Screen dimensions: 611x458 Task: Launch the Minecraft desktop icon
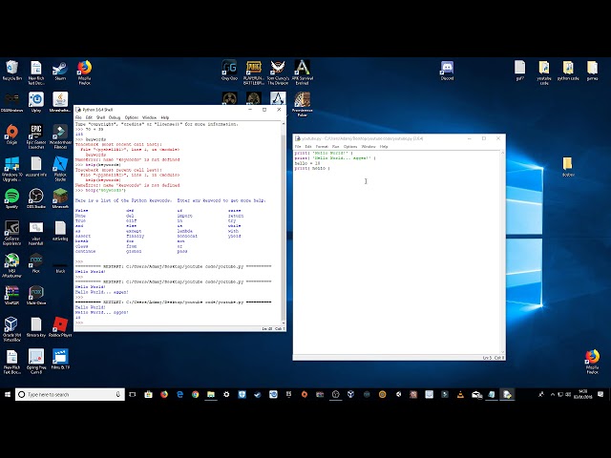(x=60, y=198)
